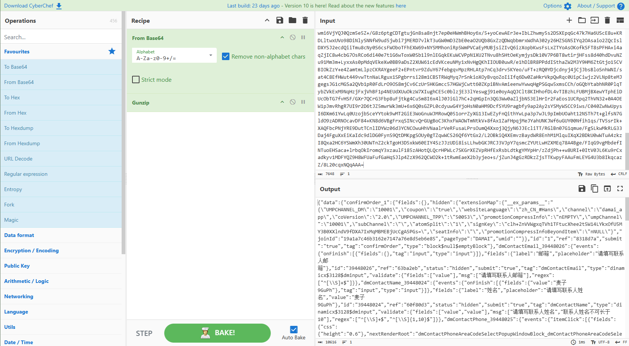Copy raw output to the clipboard
The height and width of the screenshot is (346, 629).
coord(595,189)
